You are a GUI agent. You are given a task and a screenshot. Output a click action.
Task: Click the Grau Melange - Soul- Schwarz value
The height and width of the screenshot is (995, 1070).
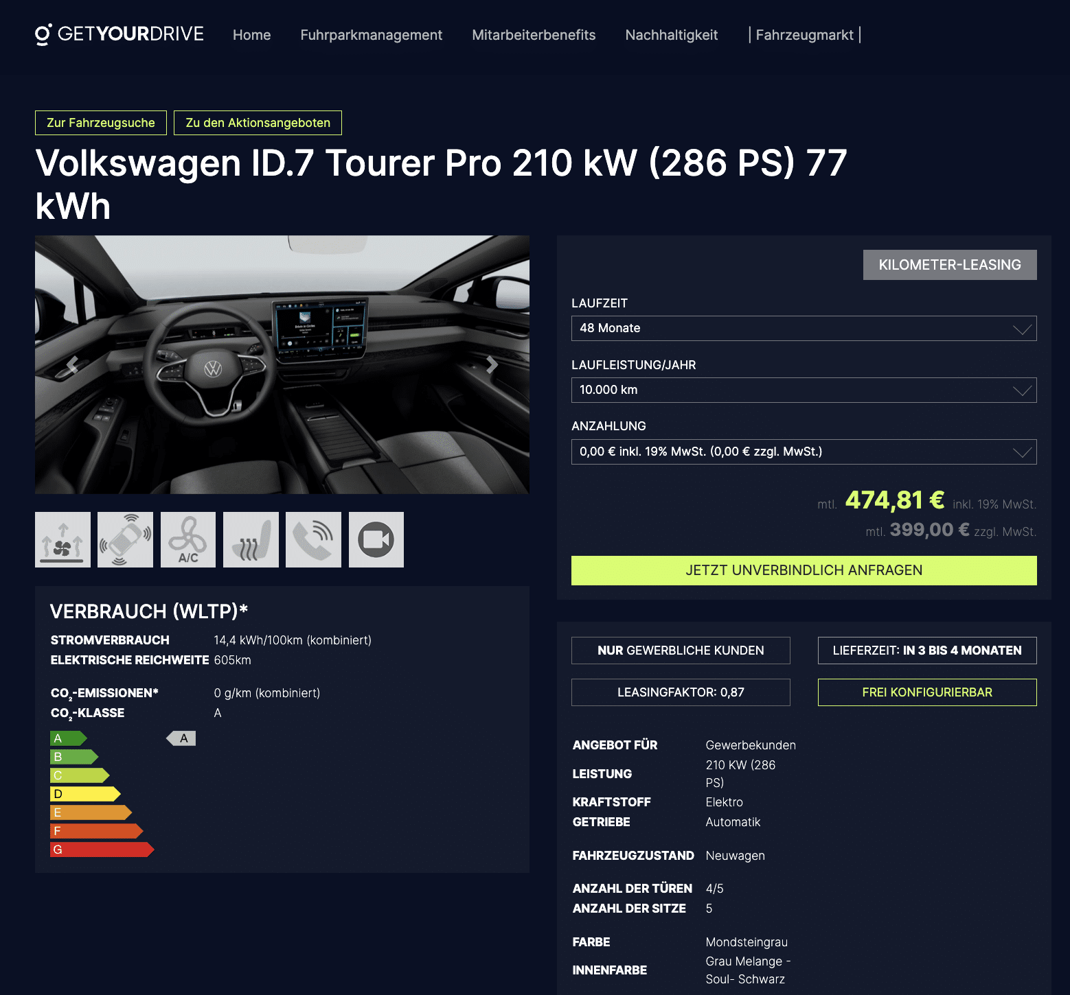click(748, 970)
